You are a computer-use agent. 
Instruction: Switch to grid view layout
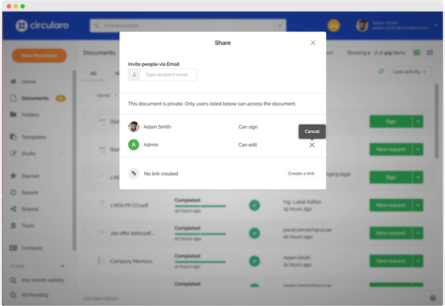[430, 53]
